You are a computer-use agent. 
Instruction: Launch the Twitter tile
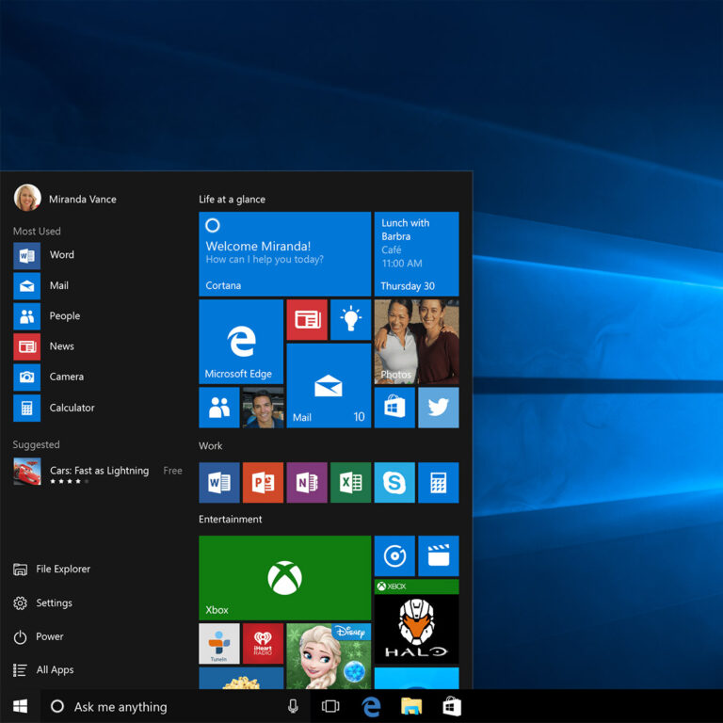click(439, 408)
